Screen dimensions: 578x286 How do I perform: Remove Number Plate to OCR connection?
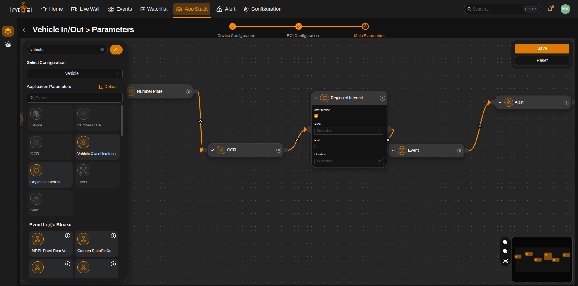pos(201,121)
